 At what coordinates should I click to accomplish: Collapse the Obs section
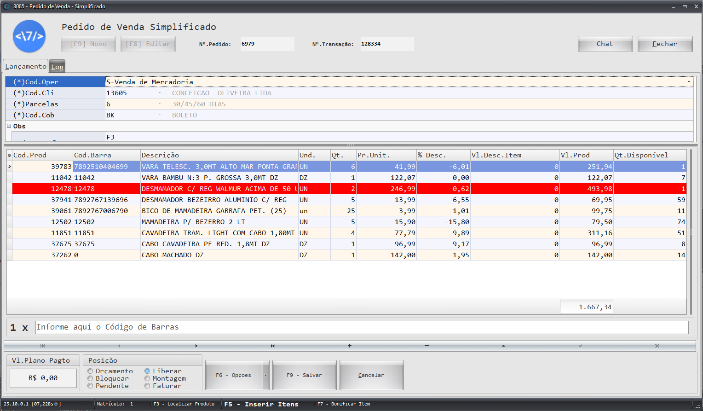point(9,126)
